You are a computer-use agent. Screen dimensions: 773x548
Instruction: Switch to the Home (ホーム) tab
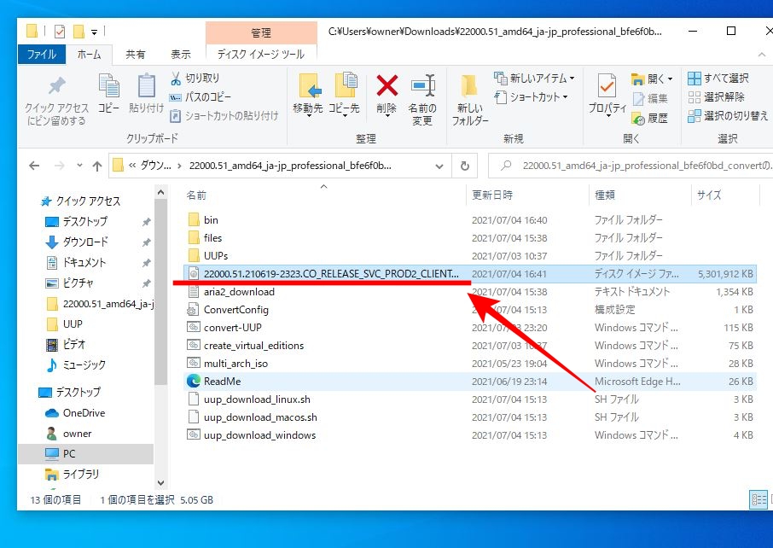coord(90,55)
